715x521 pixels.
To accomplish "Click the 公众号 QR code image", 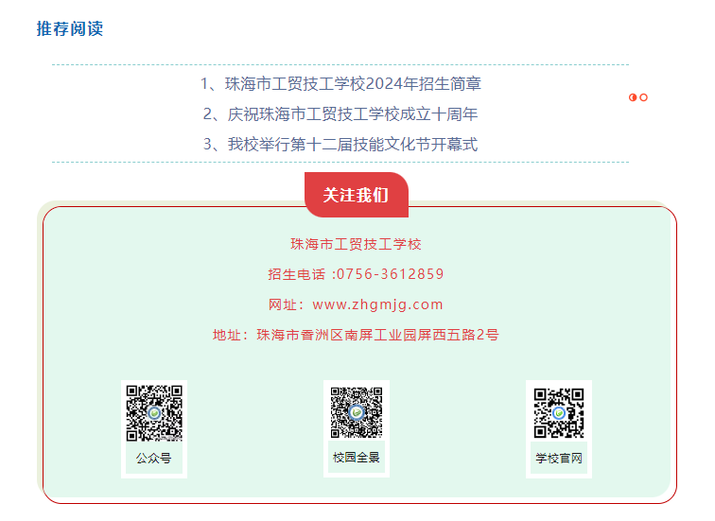I will tap(154, 413).
